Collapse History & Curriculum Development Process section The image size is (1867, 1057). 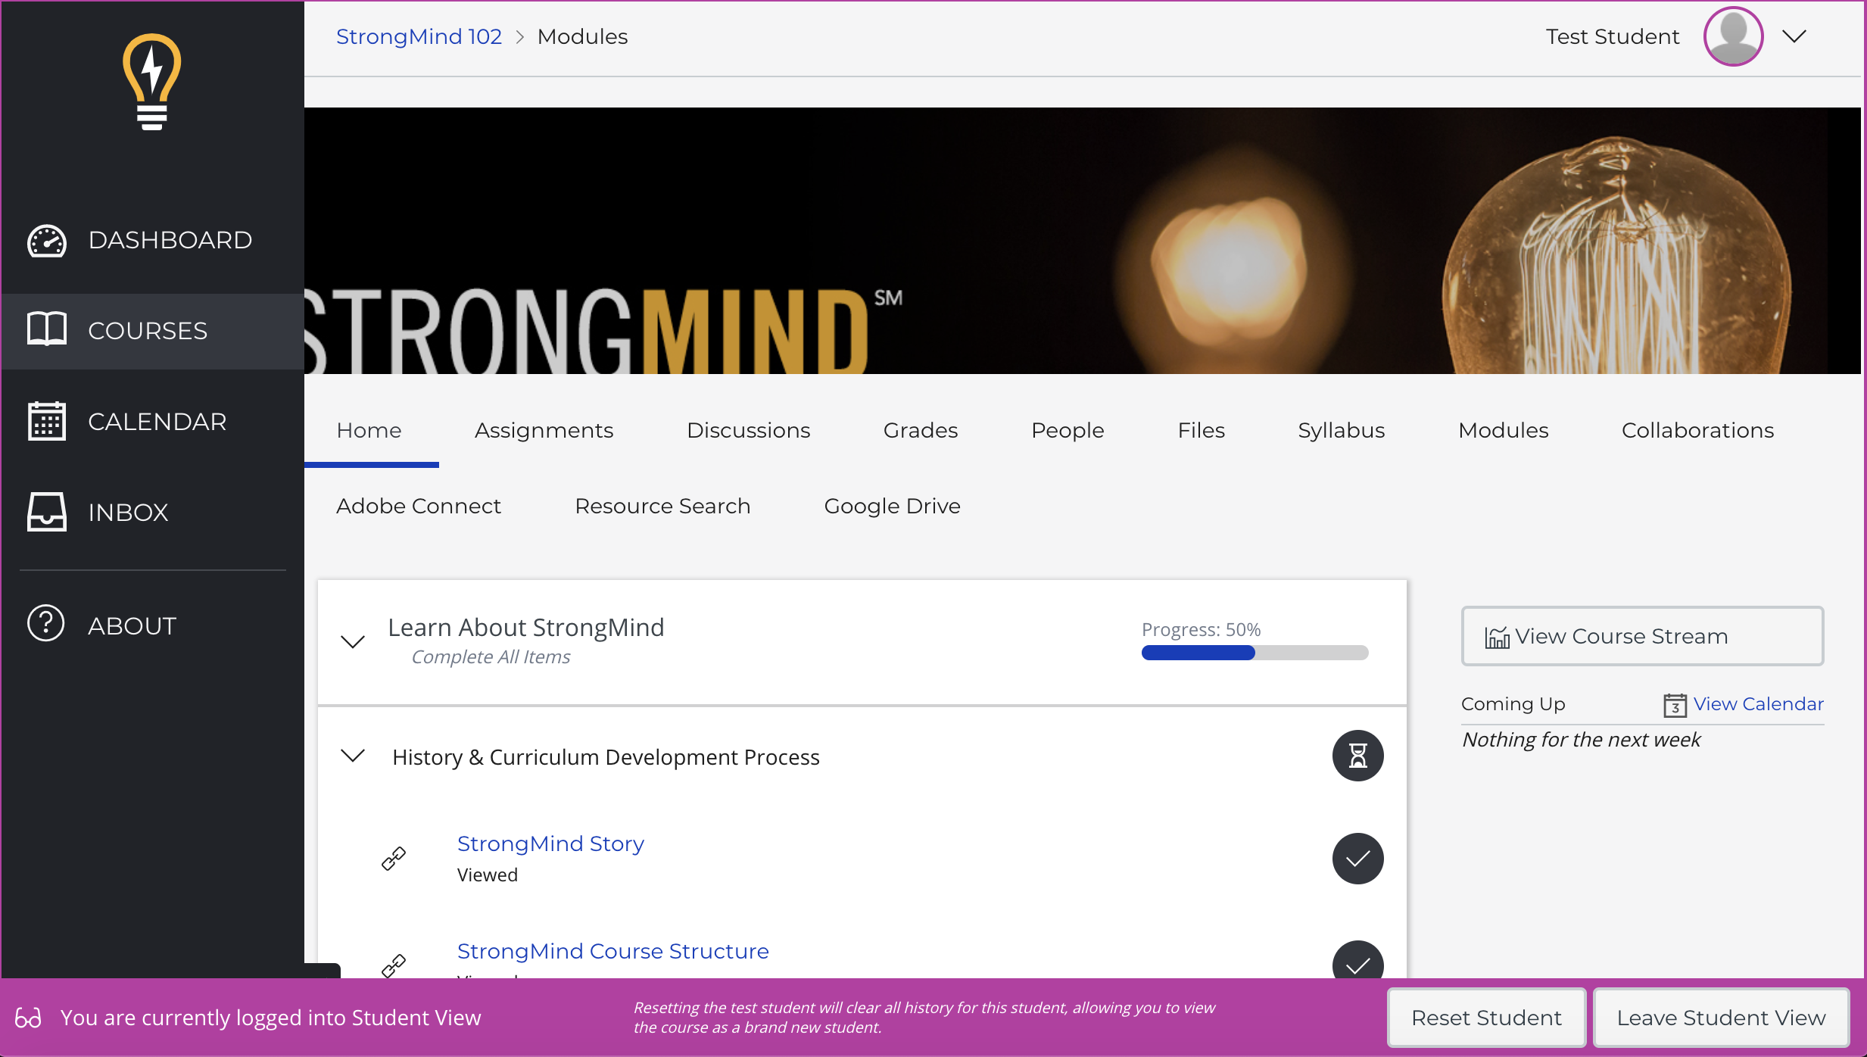click(x=353, y=756)
